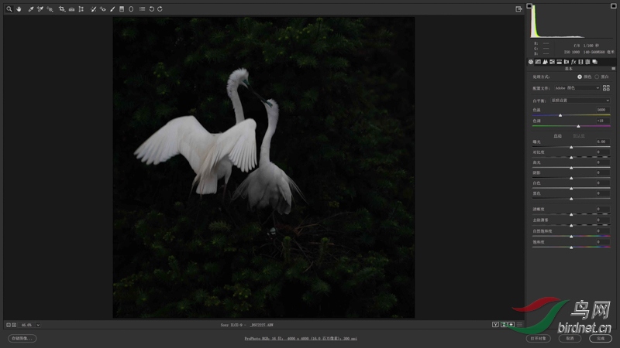This screenshot has height=348, width=620.
Task: Rotate image counterclockwise
Action: tap(151, 9)
